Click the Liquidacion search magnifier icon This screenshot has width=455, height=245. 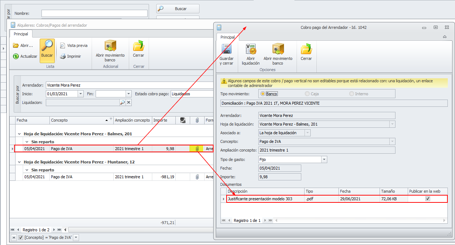(x=122, y=102)
